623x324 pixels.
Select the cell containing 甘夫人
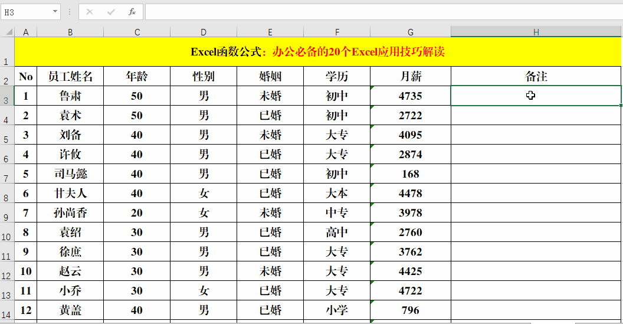point(70,193)
